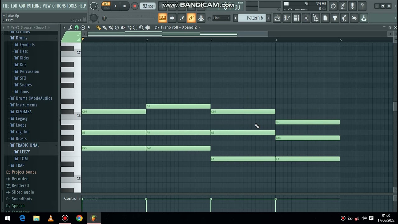
Task: Adjust the master volume knob
Action: [94, 6]
